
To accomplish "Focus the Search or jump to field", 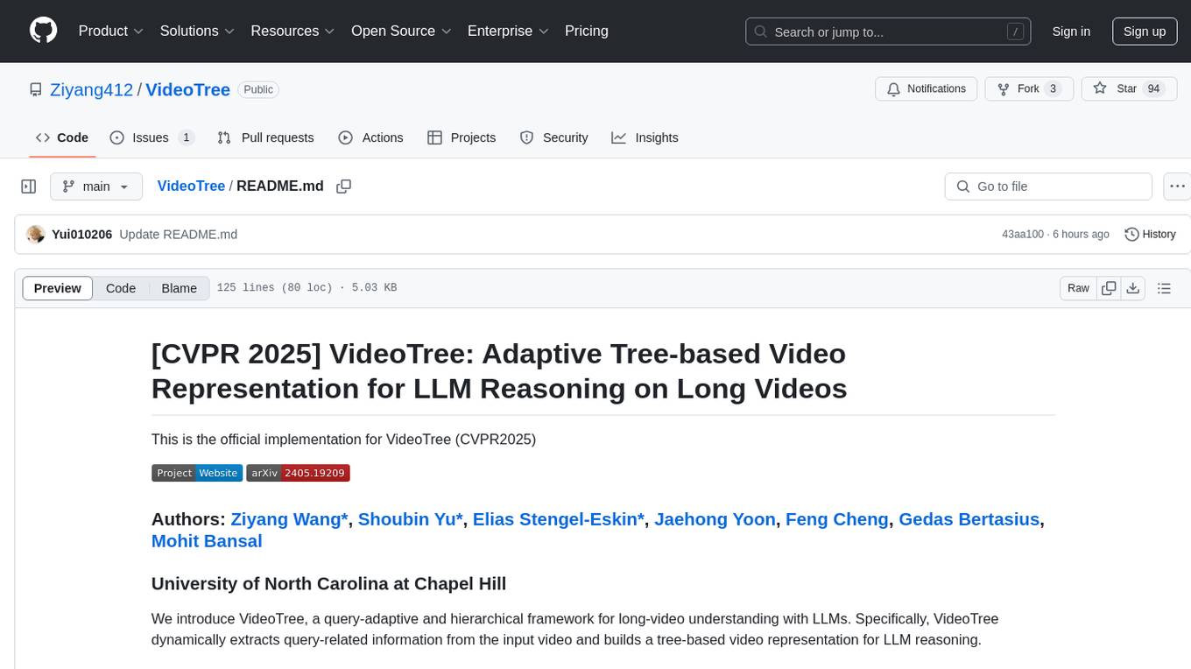I will [888, 32].
